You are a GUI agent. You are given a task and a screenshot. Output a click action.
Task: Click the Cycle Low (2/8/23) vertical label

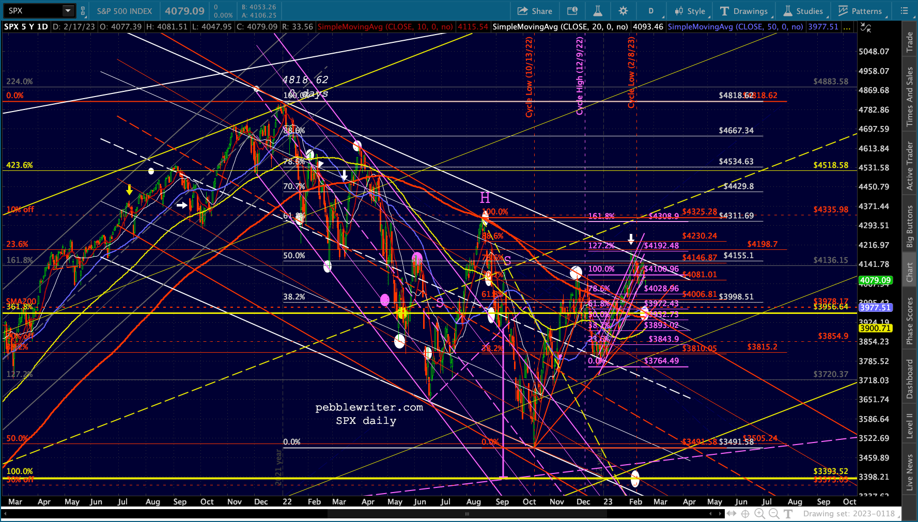(x=631, y=72)
